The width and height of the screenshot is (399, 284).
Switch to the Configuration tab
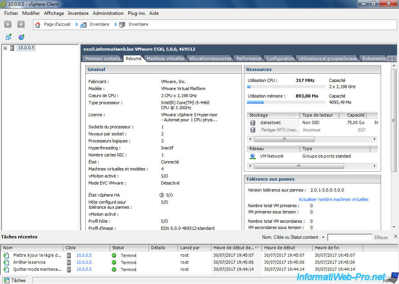[280, 59]
